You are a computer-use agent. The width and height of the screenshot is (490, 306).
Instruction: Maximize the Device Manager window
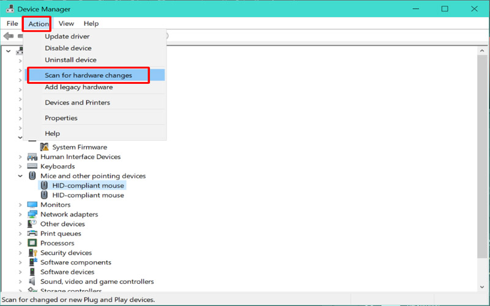pyautogui.click(x=445, y=9)
